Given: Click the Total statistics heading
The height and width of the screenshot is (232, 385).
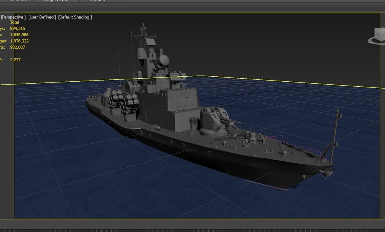Looking at the screenshot, I should click(14, 22).
